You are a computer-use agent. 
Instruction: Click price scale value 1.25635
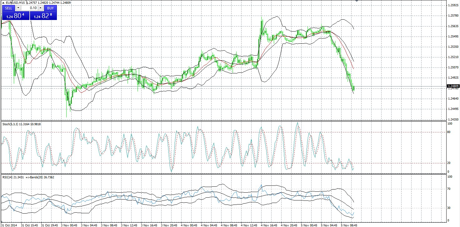point(453,26)
